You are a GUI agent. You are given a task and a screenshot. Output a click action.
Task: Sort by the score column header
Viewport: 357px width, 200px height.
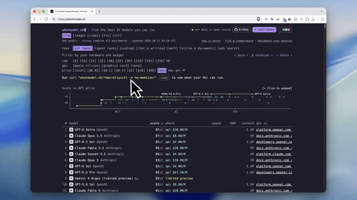[x=156, y=123]
